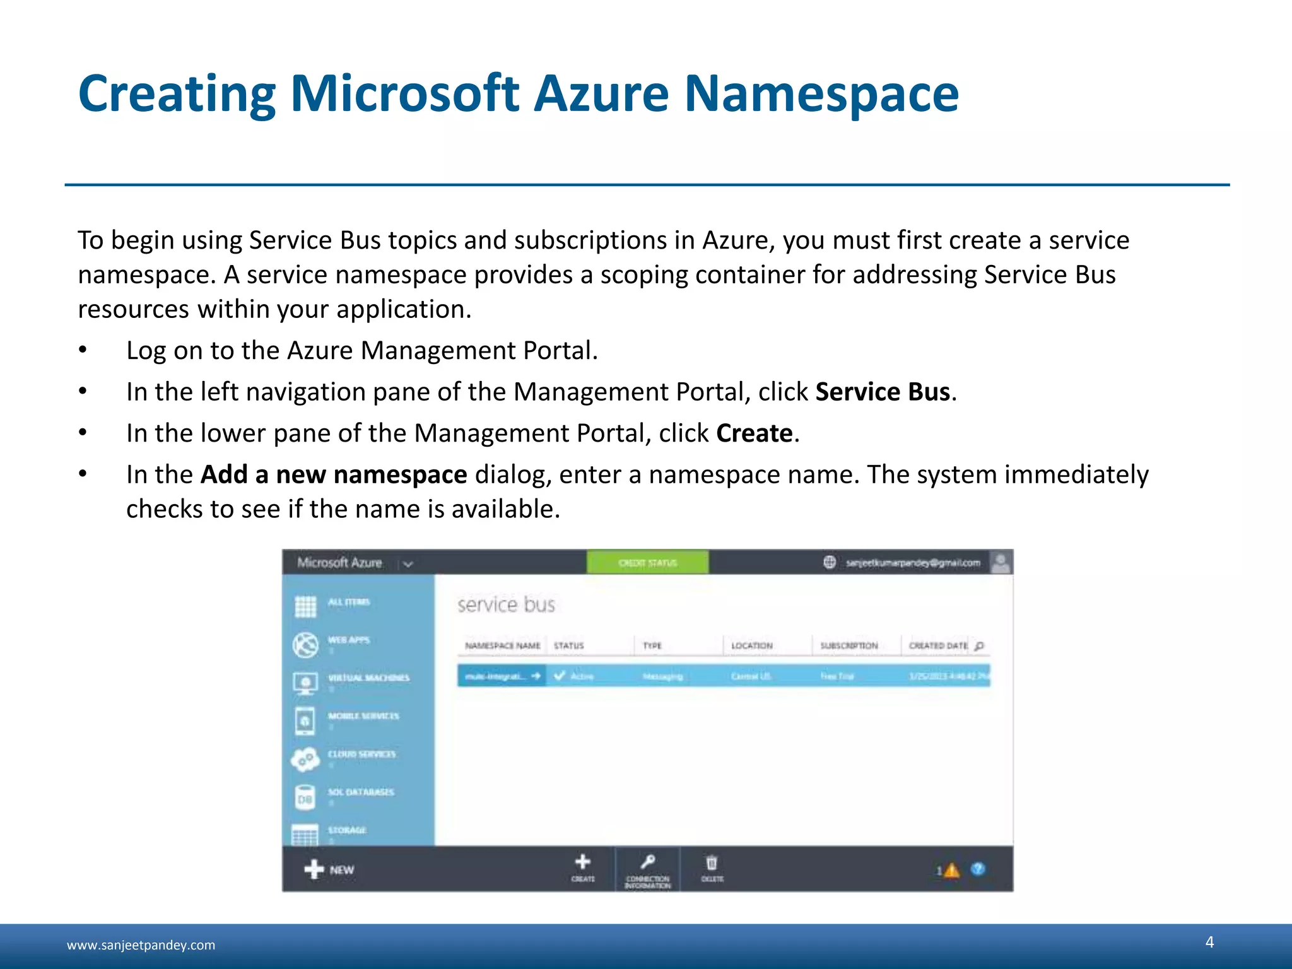1292x969 pixels.
Task: Click the Create plus icon
Action: coord(583,862)
